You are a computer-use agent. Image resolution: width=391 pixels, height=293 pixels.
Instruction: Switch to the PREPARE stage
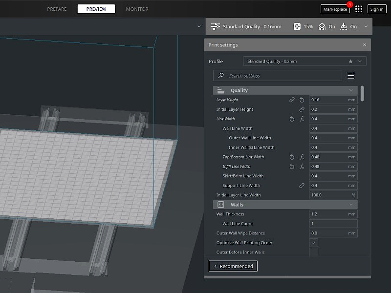click(57, 9)
